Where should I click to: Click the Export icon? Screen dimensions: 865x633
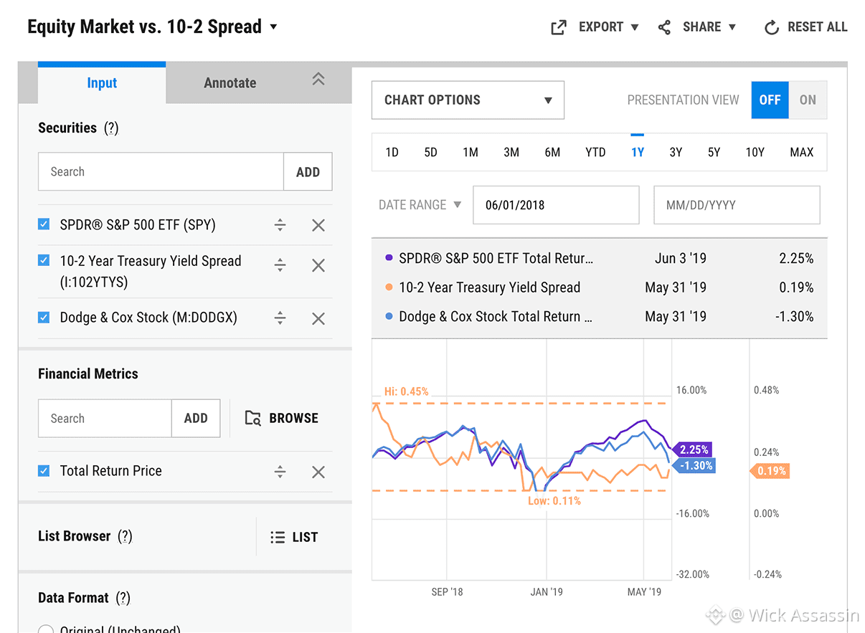click(558, 27)
